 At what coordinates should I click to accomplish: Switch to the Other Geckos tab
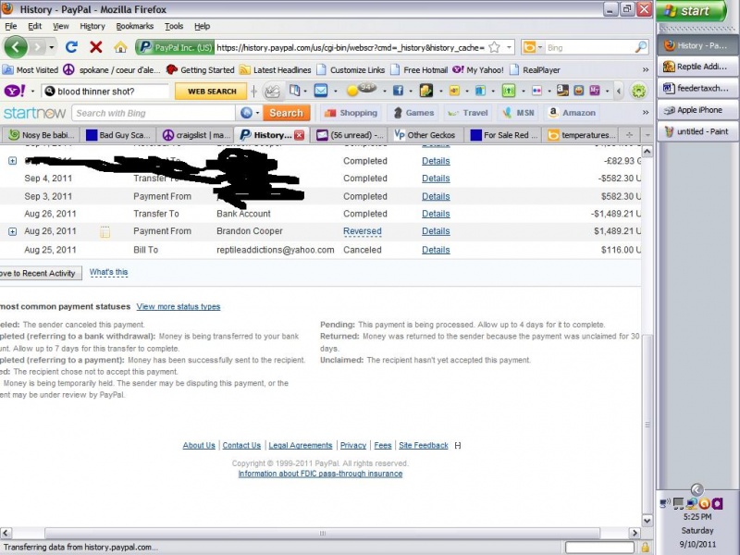coord(425,135)
